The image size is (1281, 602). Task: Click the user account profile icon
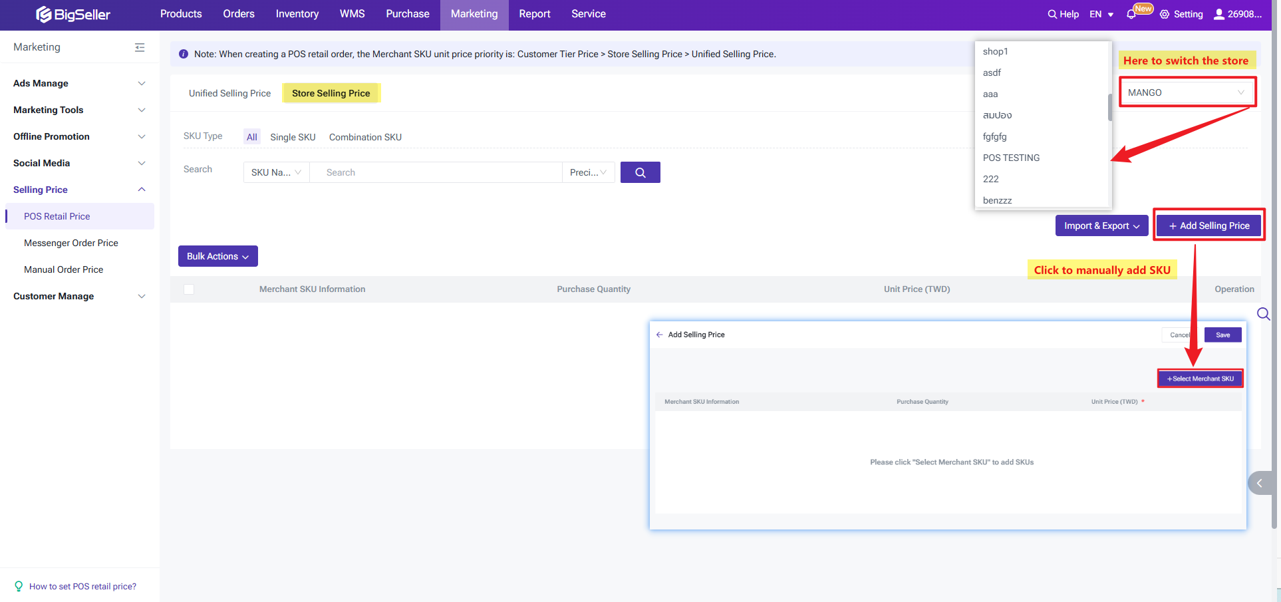click(x=1218, y=14)
